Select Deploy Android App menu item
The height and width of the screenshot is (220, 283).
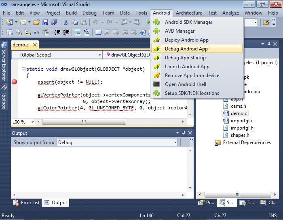pyautogui.click(x=197, y=40)
